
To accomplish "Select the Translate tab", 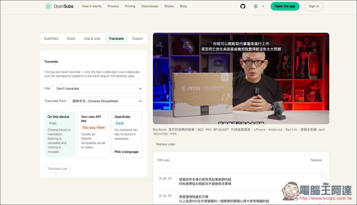I will pyautogui.click(x=116, y=39).
